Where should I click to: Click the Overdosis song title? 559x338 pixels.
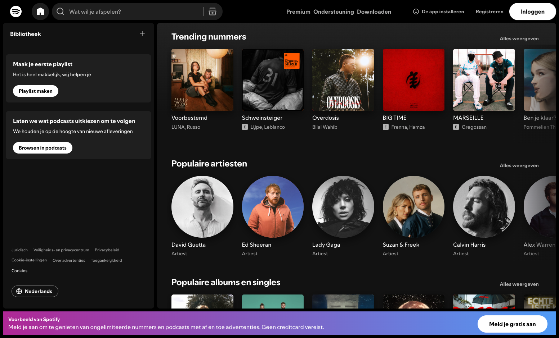tap(326, 118)
